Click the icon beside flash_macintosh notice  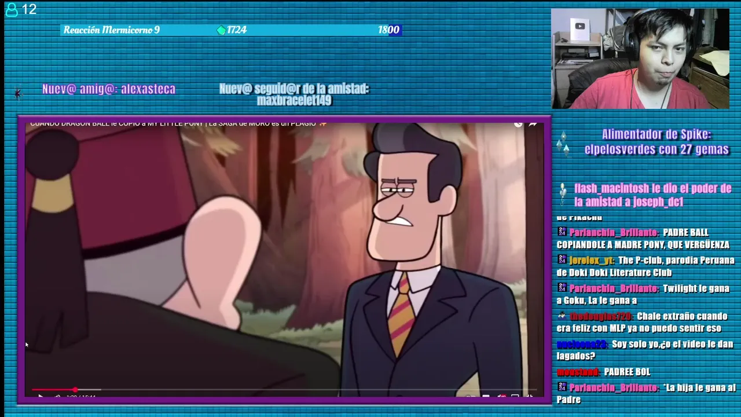tap(563, 195)
